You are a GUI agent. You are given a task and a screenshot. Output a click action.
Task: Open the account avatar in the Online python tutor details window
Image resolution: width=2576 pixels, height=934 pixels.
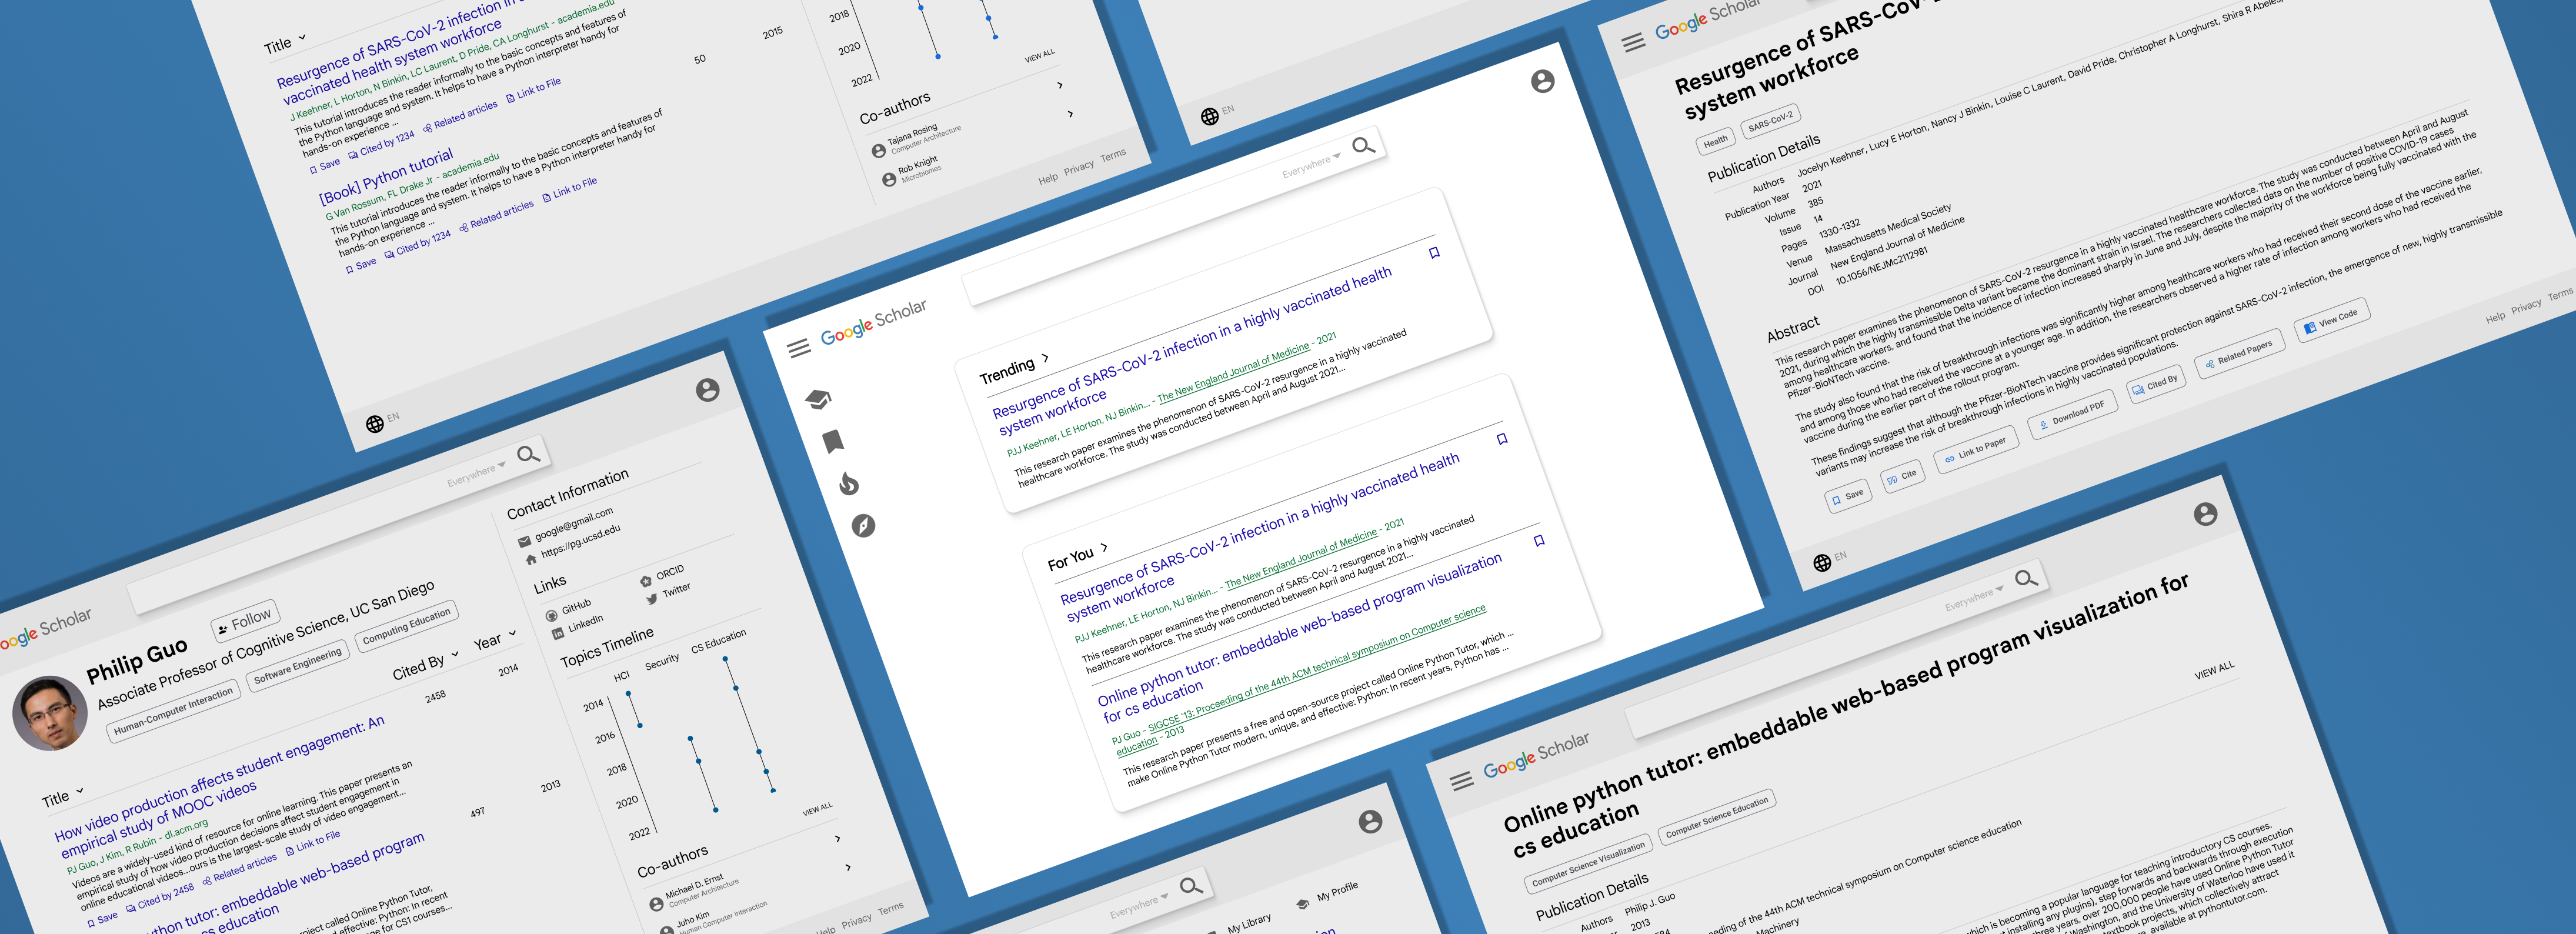pyautogui.click(x=2205, y=514)
